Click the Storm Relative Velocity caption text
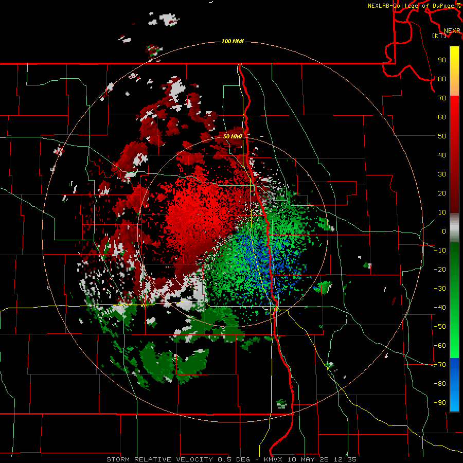 pyautogui.click(x=231, y=459)
